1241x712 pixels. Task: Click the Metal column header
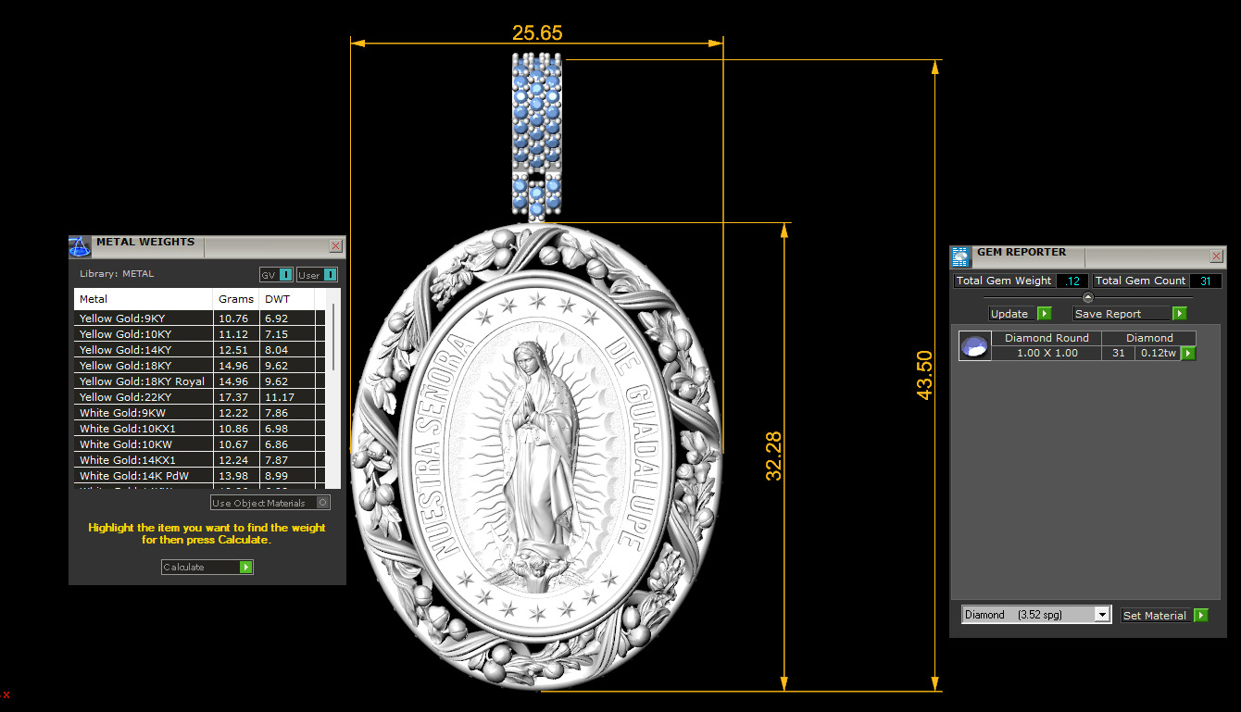pos(144,299)
